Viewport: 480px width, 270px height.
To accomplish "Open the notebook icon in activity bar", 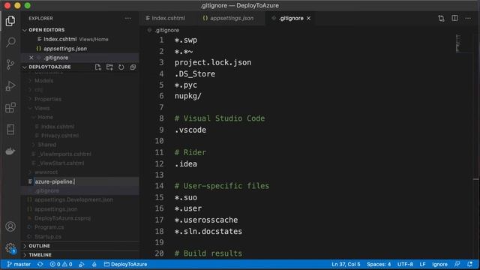I will pyautogui.click(x=10, y=129).
